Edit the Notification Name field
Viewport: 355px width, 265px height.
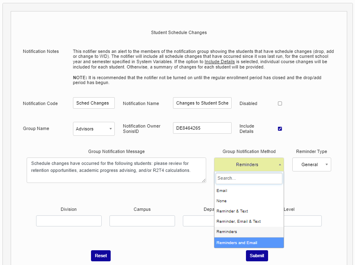coord(202,103)
